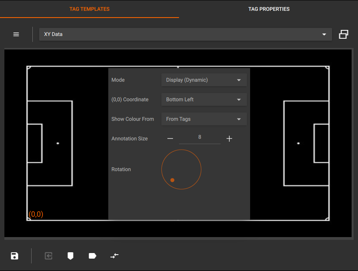Click the Rotation label
Viewport: 358px width, 271px height.
pyautogui.click(x=121, y=169)
